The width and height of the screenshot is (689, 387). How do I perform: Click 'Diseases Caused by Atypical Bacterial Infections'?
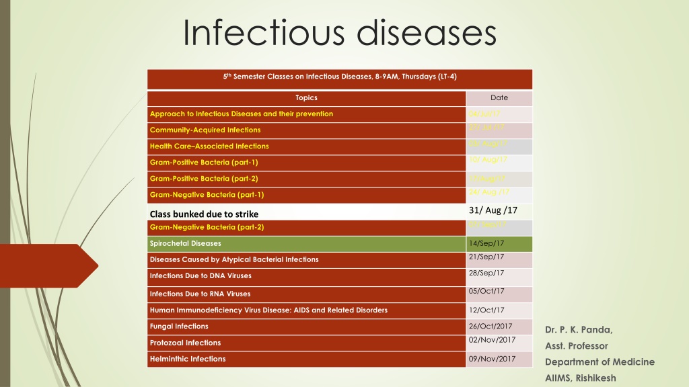(234, 260)
